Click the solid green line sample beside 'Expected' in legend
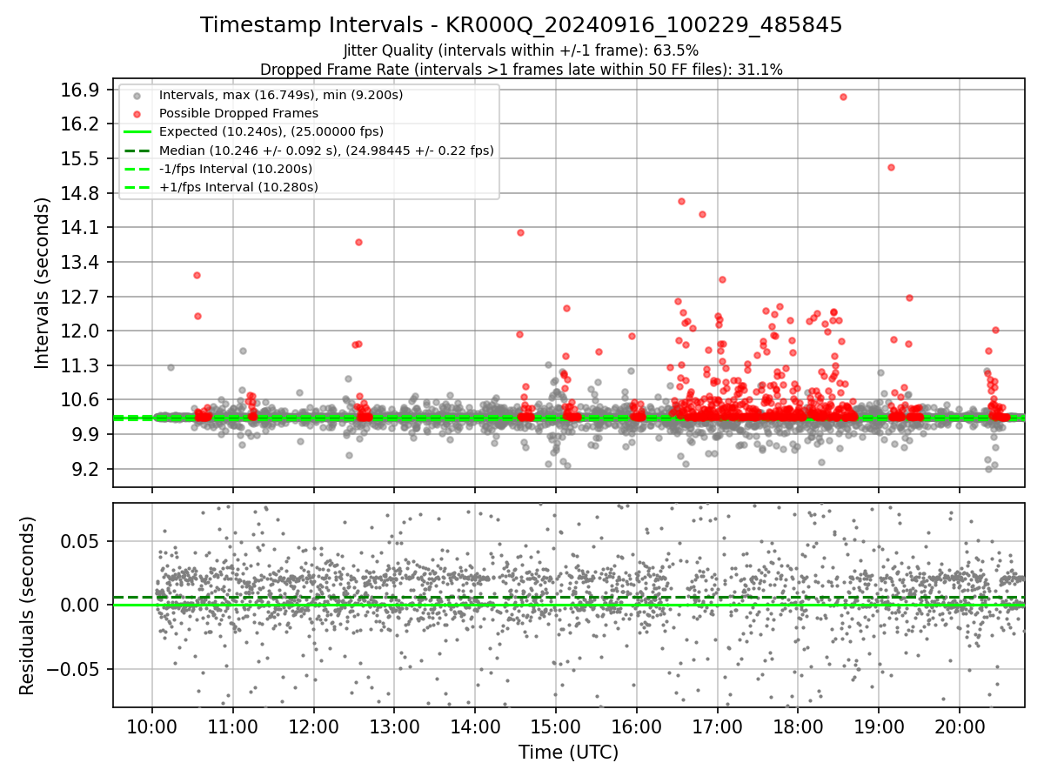The width and height of the screenshot is (1044, 783). pos(137,132)
